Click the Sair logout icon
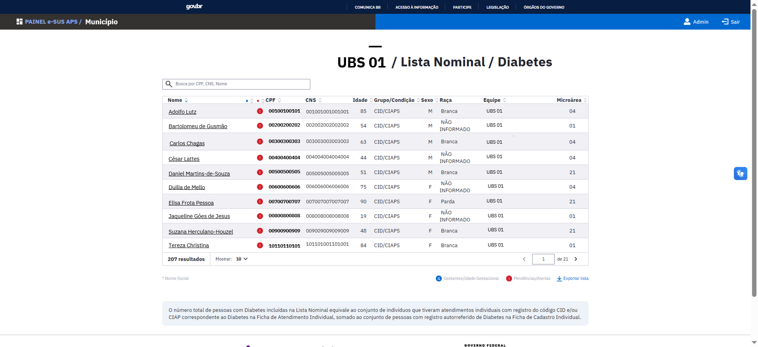 tap(724, 22)
